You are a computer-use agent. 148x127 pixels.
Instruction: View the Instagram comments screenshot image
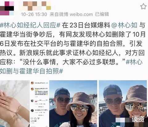(39, 104)
